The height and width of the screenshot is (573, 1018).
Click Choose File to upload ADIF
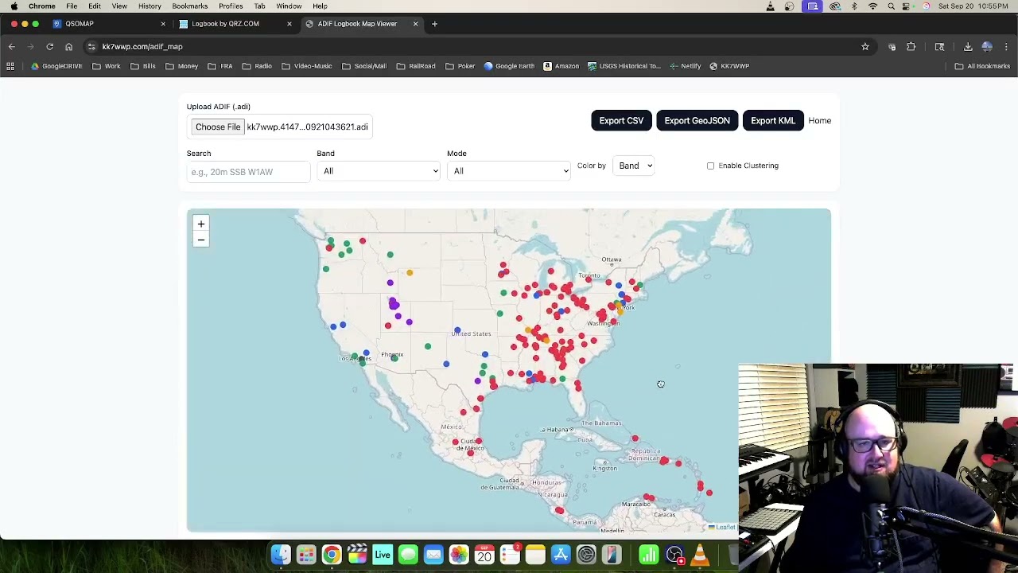pyautogui.click(x=218, y=127)
